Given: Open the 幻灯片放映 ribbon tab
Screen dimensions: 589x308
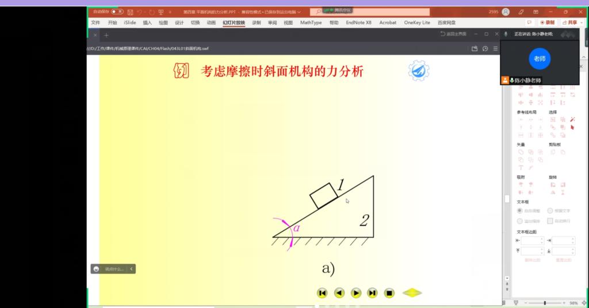Looking at the screenshot, I should [234, 22].
